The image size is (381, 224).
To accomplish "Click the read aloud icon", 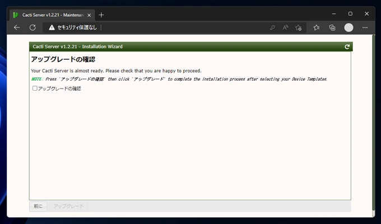I will coord(285,27).
